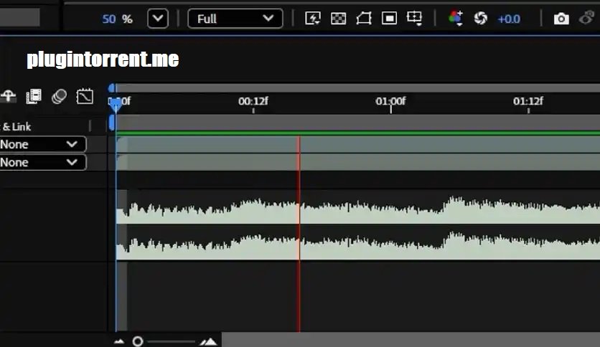Click the +0.0 exposure value
Image resolution: width=600 pixels, height=347 pixels.
[x=509, y=19]
